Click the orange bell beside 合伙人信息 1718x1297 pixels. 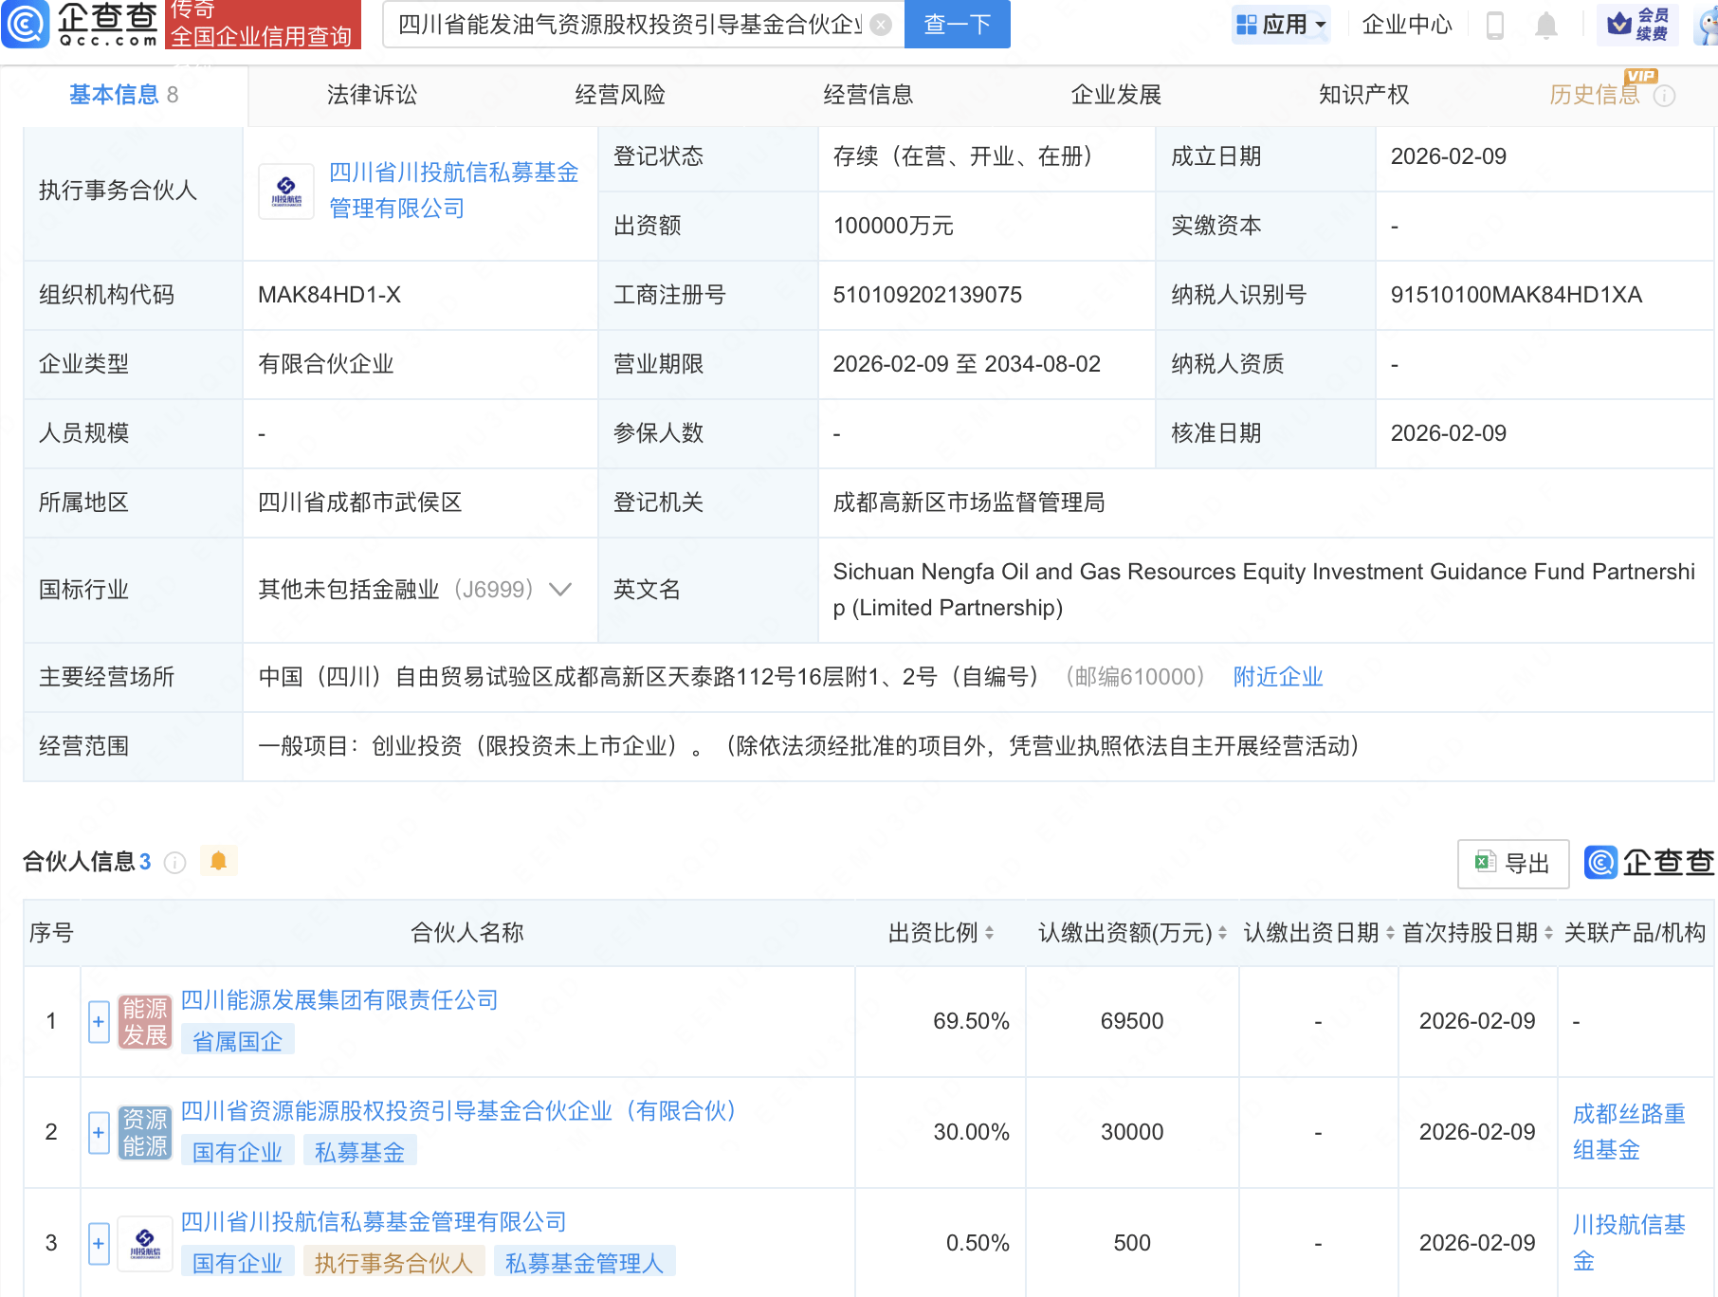(x=218, y=862)
